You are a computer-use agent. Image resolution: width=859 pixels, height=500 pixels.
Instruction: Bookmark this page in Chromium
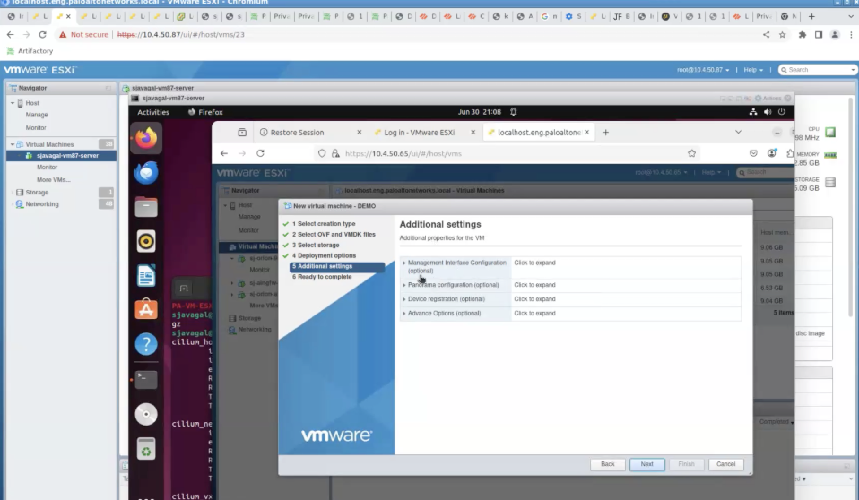782,34
